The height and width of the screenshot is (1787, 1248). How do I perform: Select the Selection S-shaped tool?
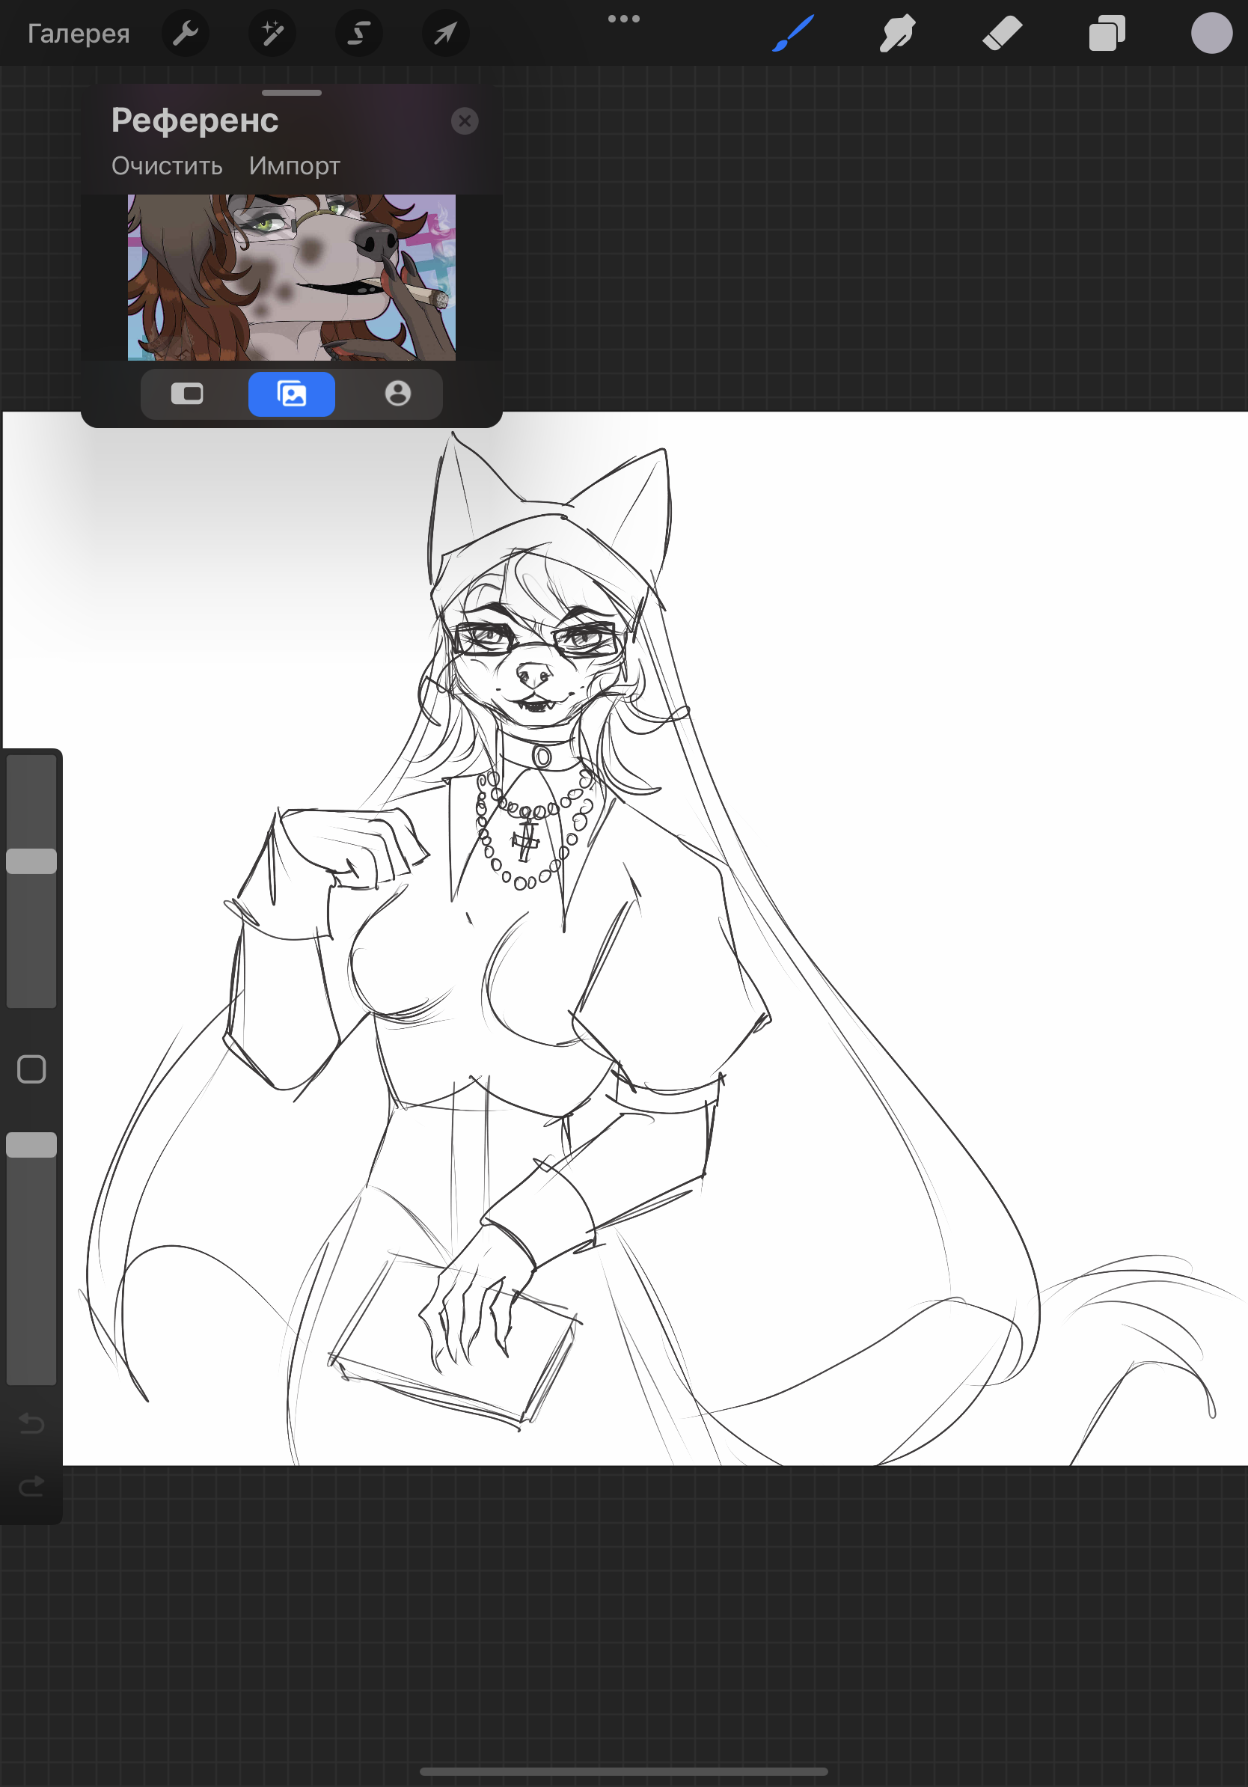point(358,34)
